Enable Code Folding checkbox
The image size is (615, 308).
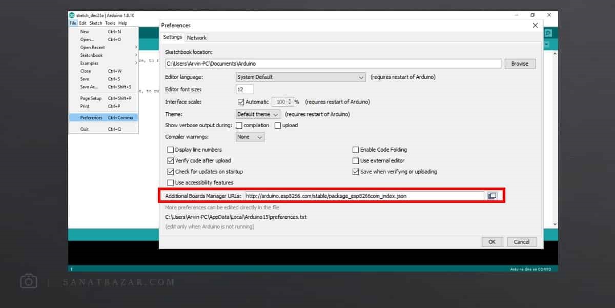(356, 150)
